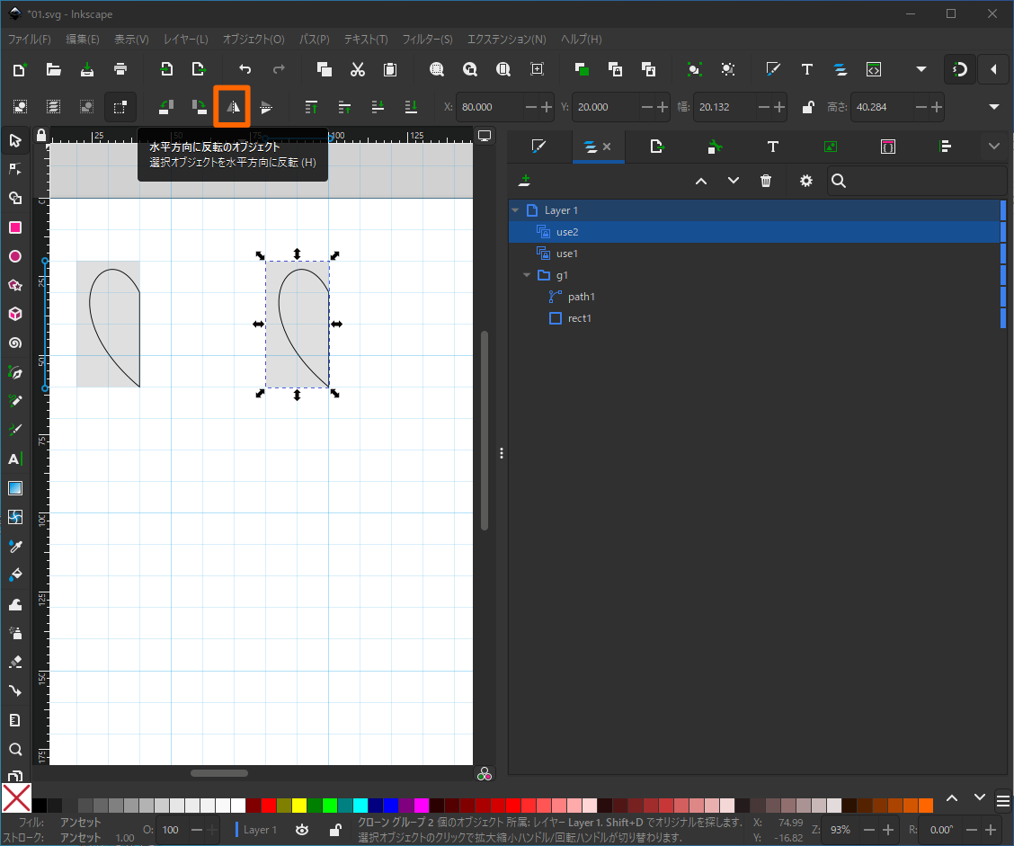Click the Undo arrow
The width and height of the screenshot is (1014, 846).
(x=245, y=69)
